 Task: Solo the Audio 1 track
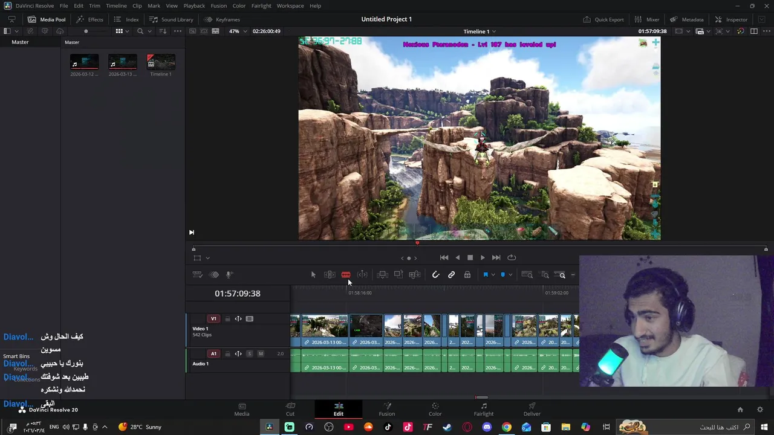[249, 354]
